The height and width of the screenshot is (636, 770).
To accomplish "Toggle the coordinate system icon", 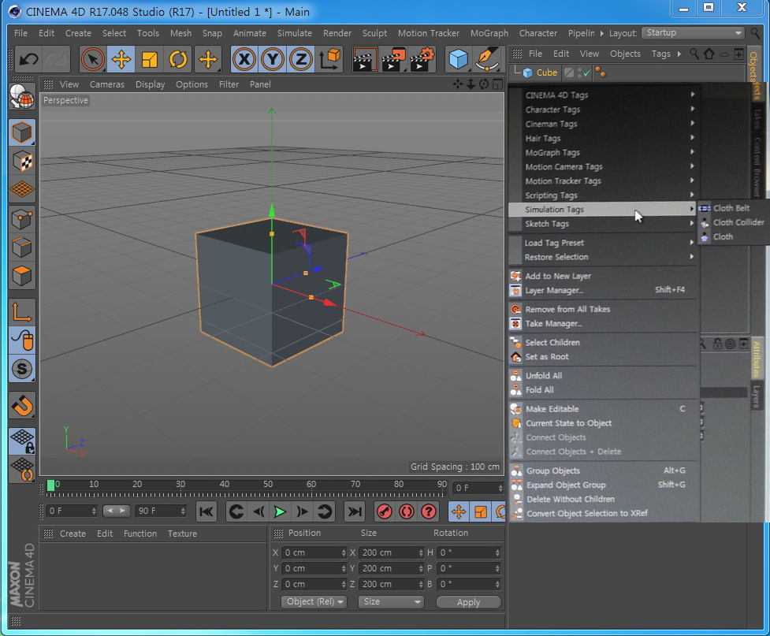I will 330,59.
